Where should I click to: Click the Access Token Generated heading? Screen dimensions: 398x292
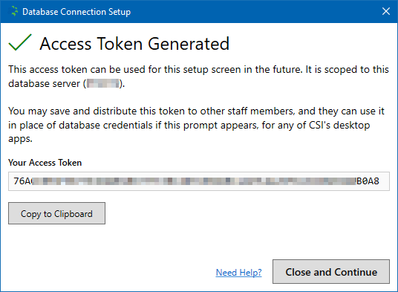pos(134,44)
